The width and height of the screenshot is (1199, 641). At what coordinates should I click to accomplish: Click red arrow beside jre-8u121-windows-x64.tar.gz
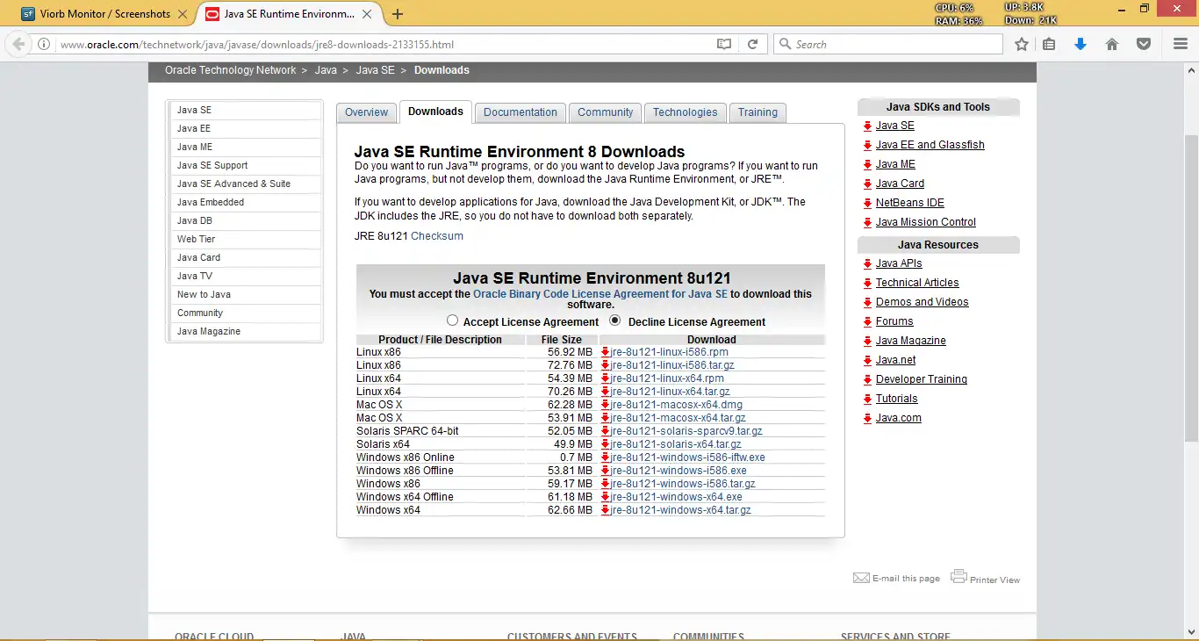pyautogui.click(x=605, y=510)
